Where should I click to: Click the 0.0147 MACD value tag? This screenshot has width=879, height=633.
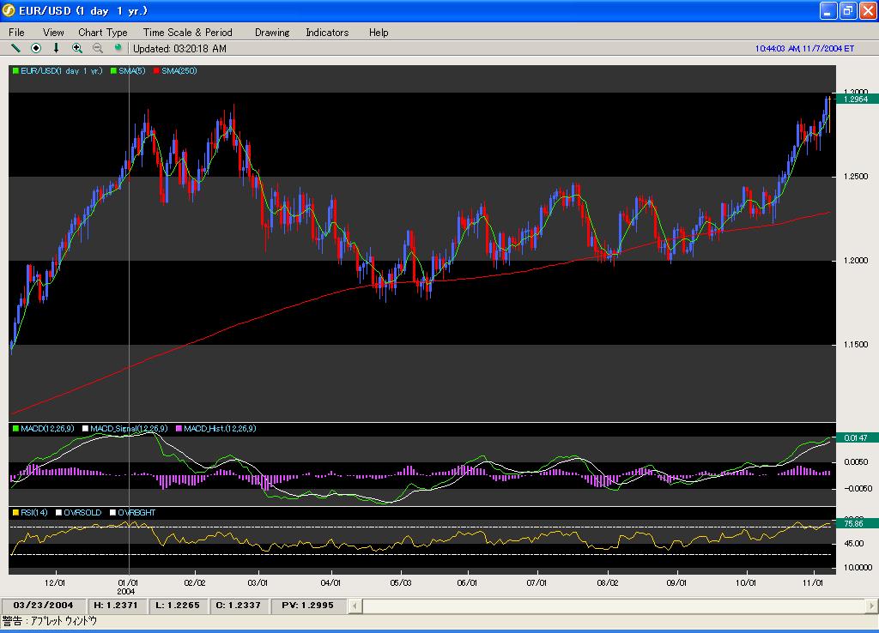tap(857, 438)
